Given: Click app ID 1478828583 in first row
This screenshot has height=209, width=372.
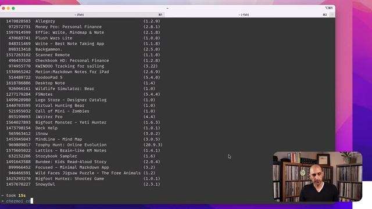Looking at the screenshot, I should click(18, 21).
